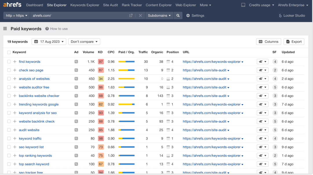This screenshot has height=175, width=313.
Task: Open the Don't compare dropdown
Action: click(x=84, y=42)
